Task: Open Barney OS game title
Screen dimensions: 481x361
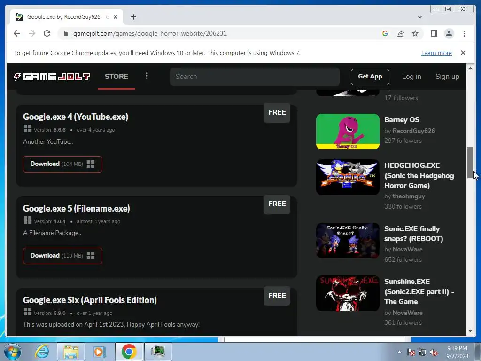Action: [x=402, y=120]
